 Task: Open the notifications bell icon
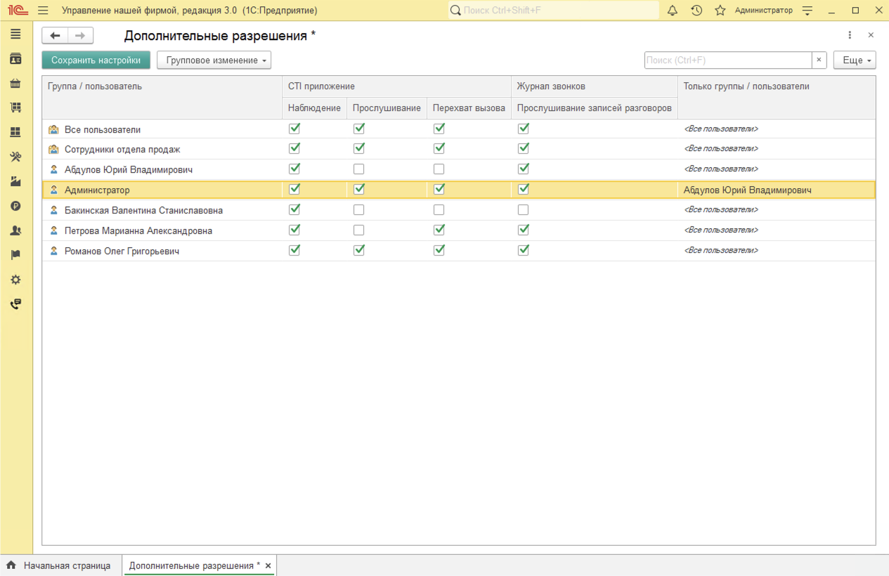[673, 11]
